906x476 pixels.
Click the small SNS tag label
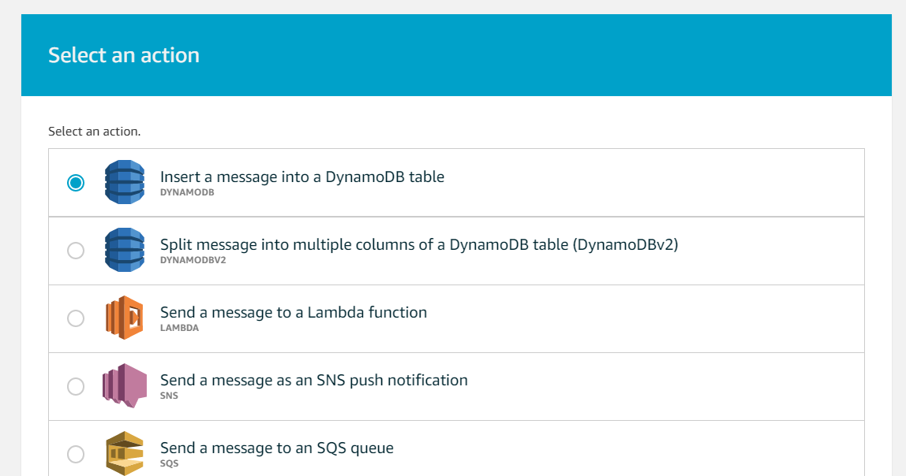point(169,396)
